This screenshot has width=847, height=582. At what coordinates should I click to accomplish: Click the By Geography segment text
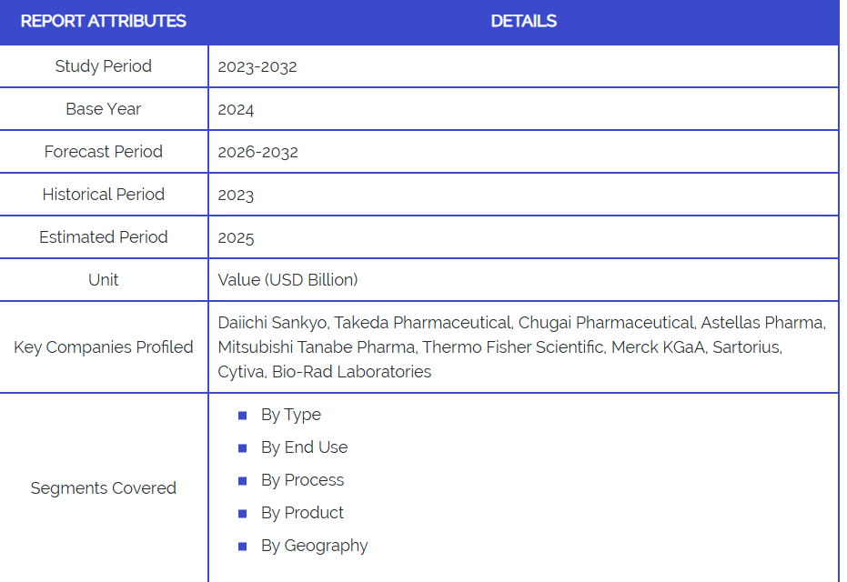point(314,546)
